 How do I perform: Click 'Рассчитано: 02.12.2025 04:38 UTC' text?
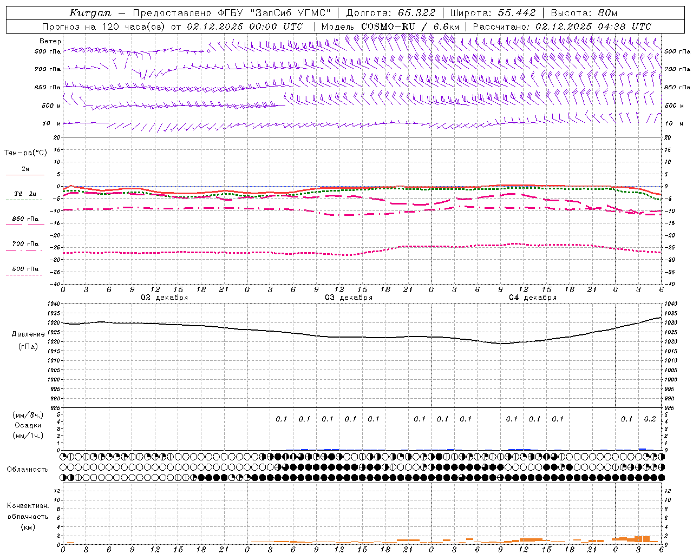coord(562,27)
